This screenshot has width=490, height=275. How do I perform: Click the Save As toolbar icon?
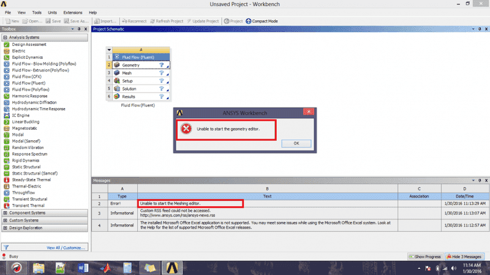(x=67, y=21)
